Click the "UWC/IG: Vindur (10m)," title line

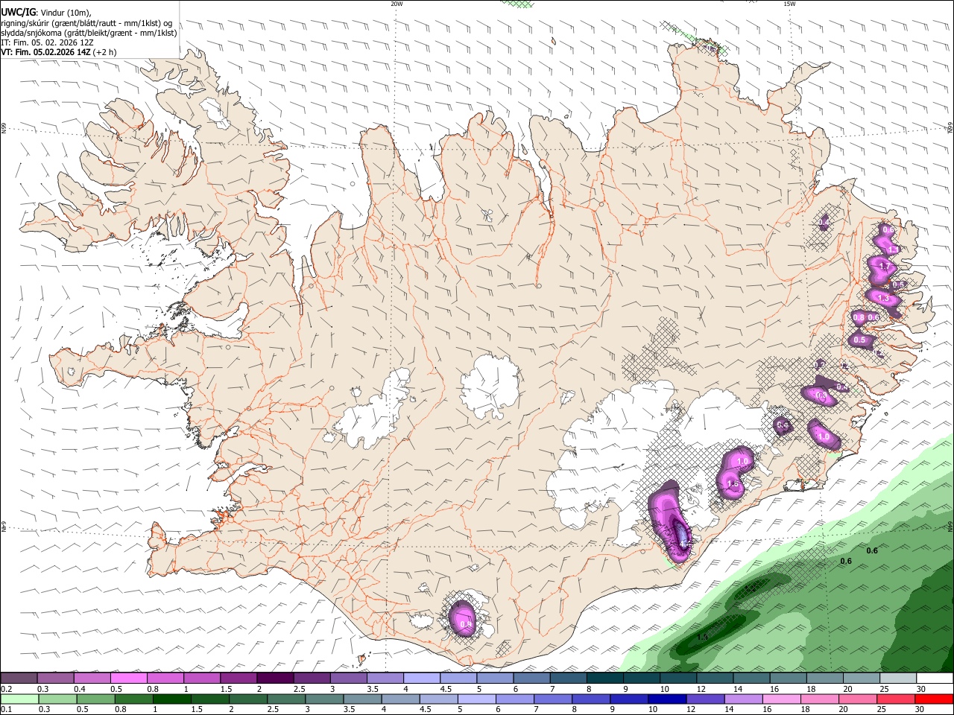coord(45,11)
